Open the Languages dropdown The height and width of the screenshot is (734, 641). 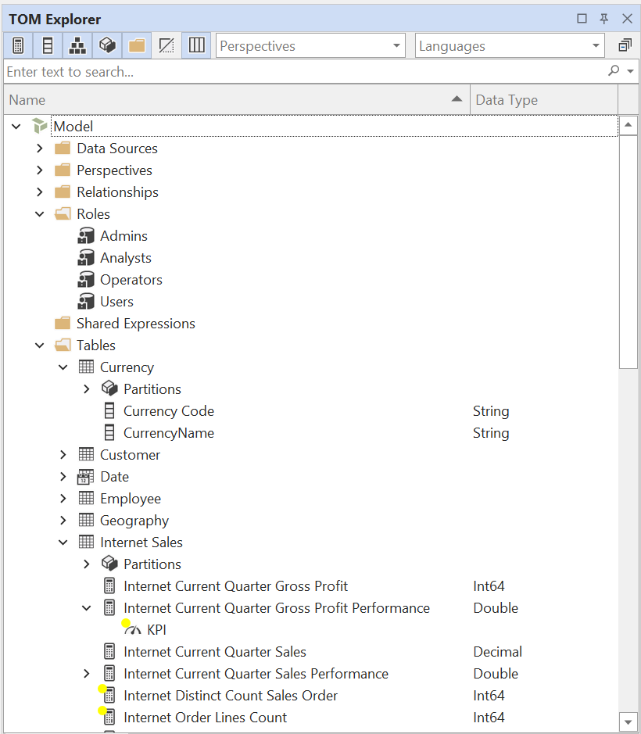[510, 46]
